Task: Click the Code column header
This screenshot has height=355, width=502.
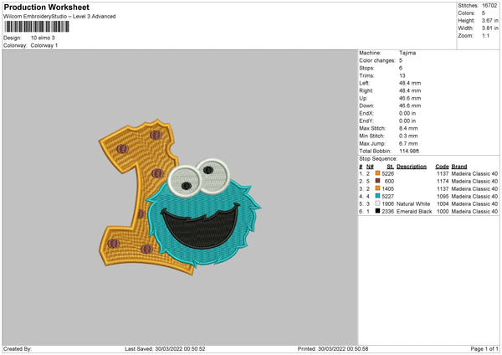Action: 442,166
